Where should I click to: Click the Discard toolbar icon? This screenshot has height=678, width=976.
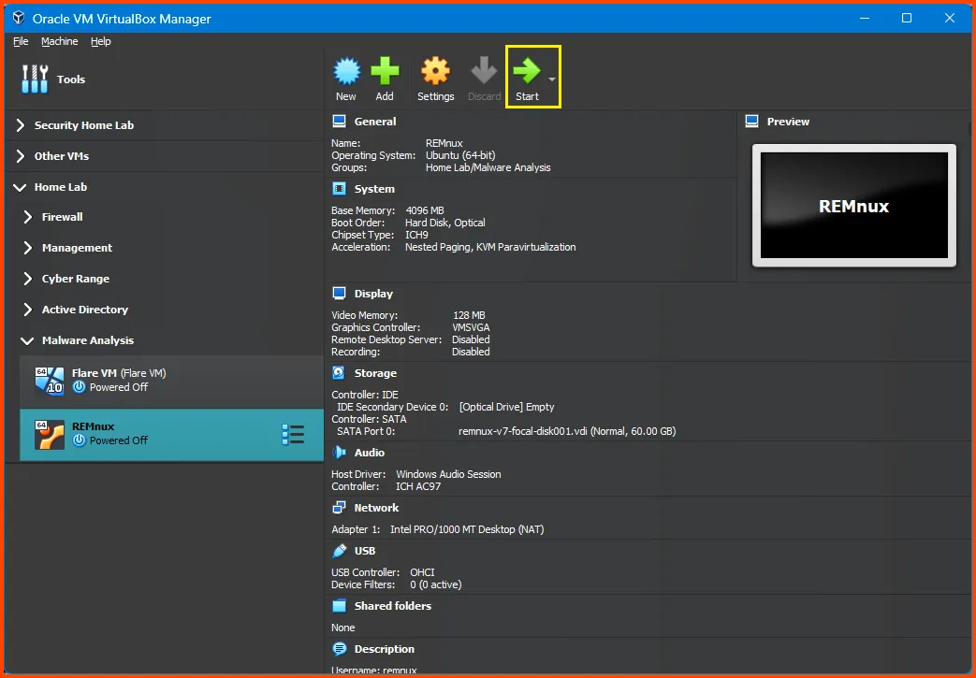tap(484, 71)
